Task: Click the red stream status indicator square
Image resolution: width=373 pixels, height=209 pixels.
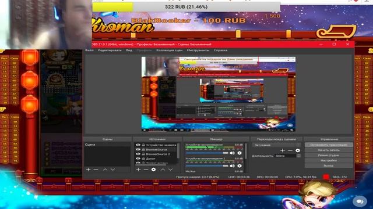Action: [x=326, y=176]
